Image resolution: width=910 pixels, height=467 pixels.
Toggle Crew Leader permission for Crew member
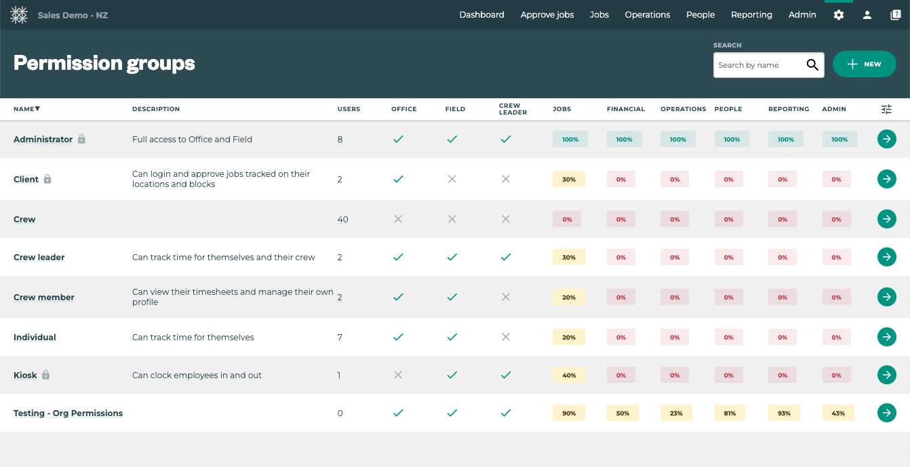click(505, 297)
